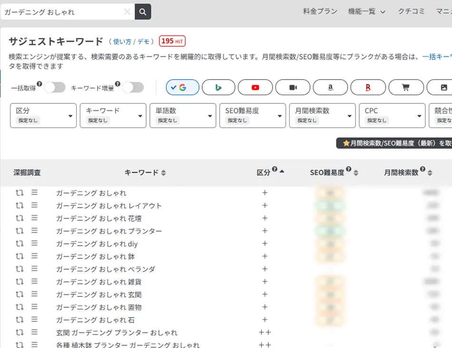Choose the Amazon suggestions source
Image resolution: width=452 pixels, height=348 pixels.
(330, 87)
